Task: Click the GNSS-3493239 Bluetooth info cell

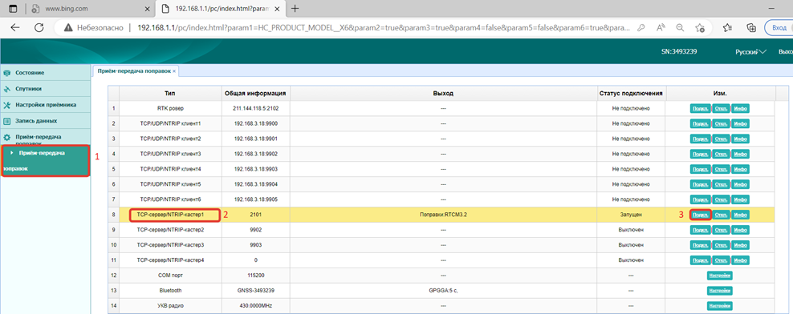Action: (255, 291)
